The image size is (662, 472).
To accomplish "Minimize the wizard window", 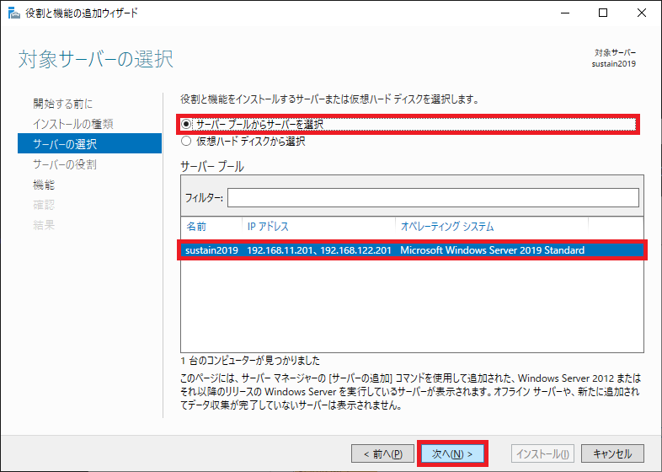I will (565, 13).
